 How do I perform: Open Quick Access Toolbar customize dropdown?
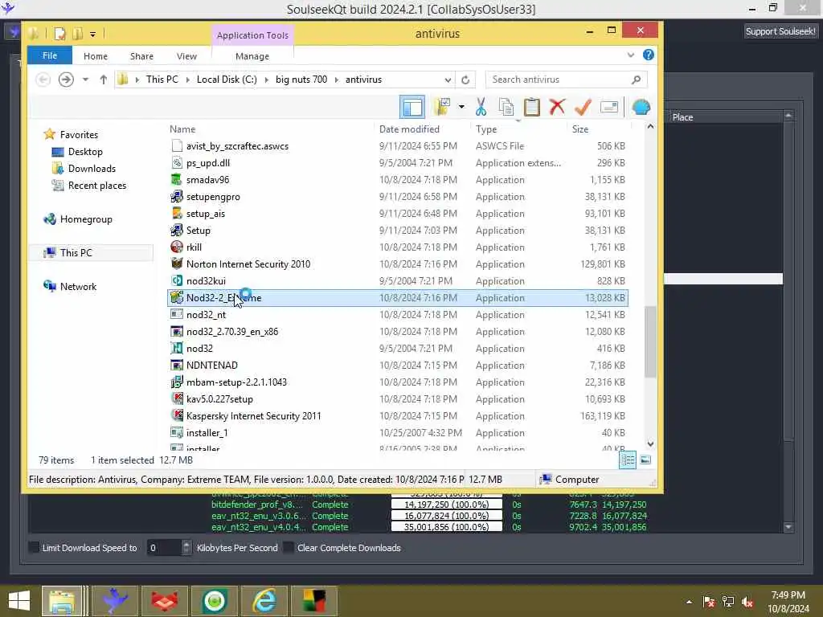[x=92, y=35]
